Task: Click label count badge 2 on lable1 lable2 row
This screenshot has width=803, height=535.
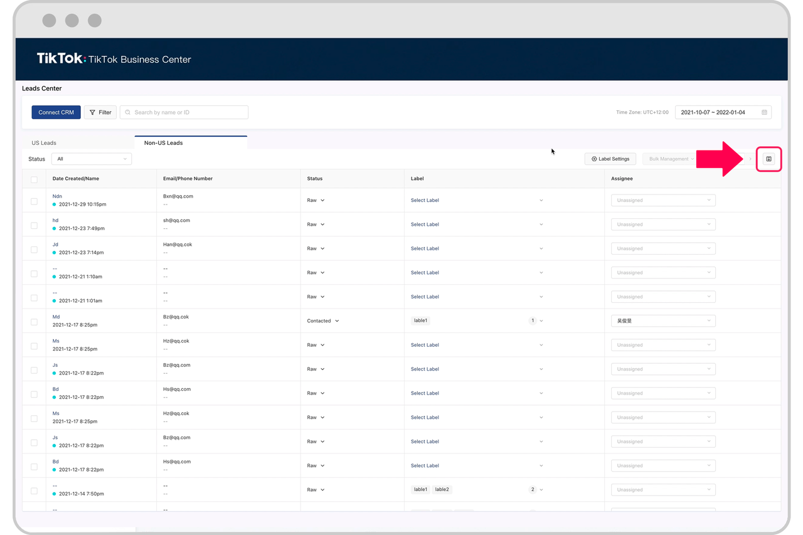Action: point(533,490)
